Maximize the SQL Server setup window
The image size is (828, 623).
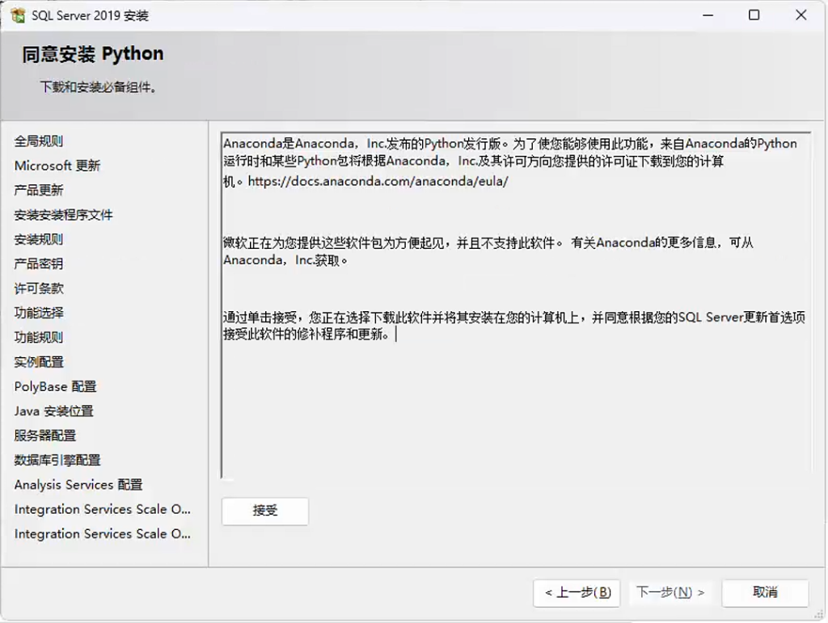[x=754, y=15]
